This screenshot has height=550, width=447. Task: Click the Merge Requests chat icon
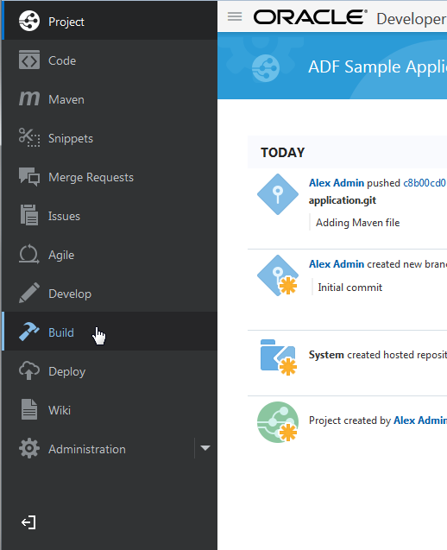tap(29, 176)
